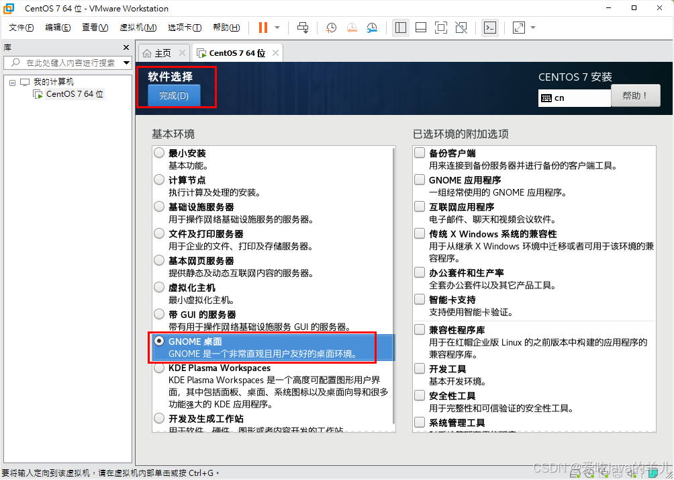Viewport: 674px width, 480px height.
Task: Check 备份客户端 add-on
Action: point(420,153)
